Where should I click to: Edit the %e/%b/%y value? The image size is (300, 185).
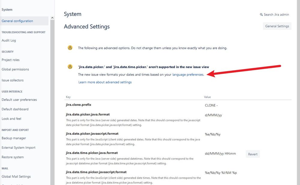pyautogui.click(x=213, y=134)
